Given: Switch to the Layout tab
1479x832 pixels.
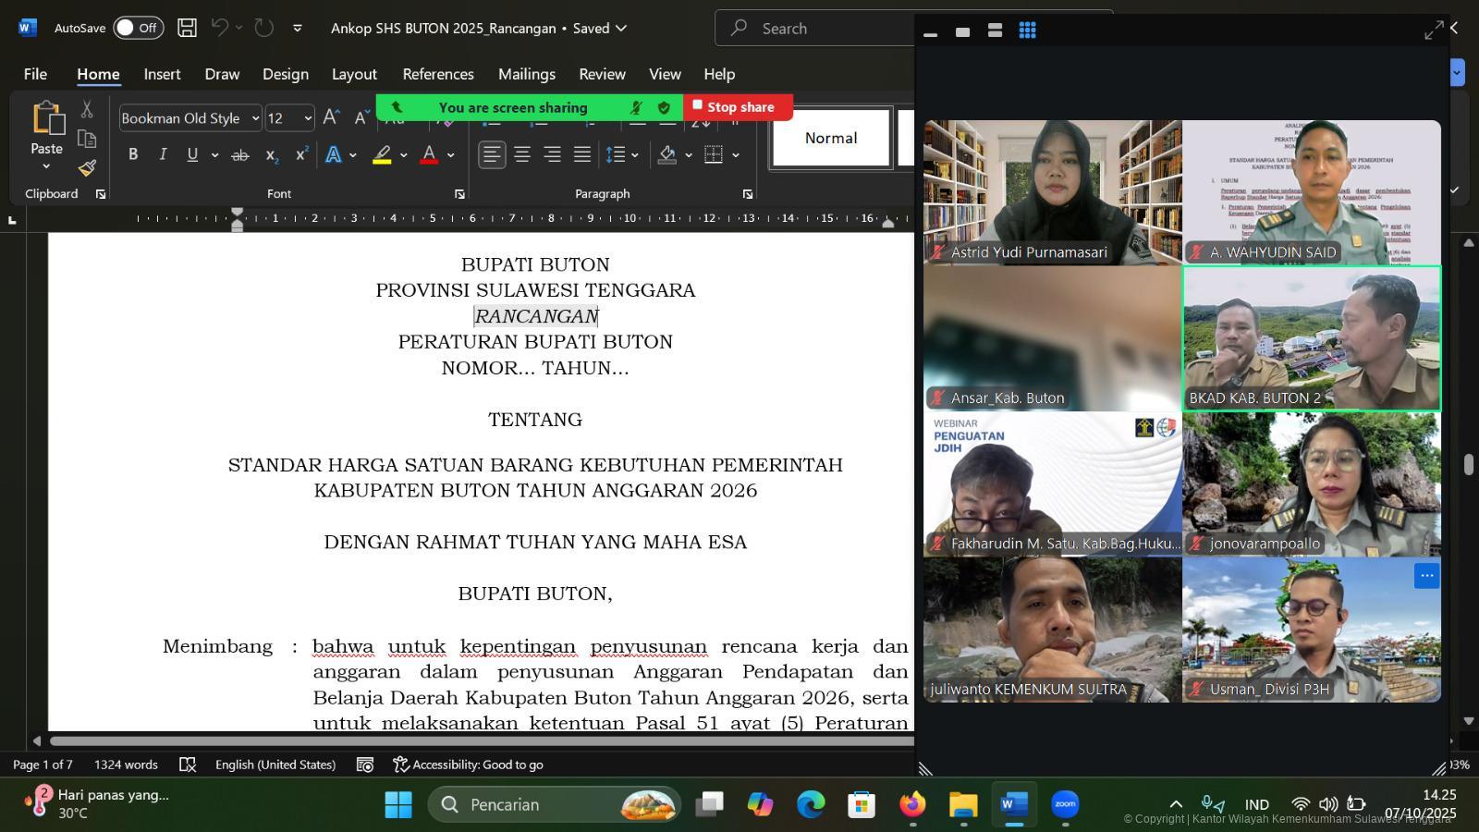Looking at the screenshot, I should click(354, 74).
